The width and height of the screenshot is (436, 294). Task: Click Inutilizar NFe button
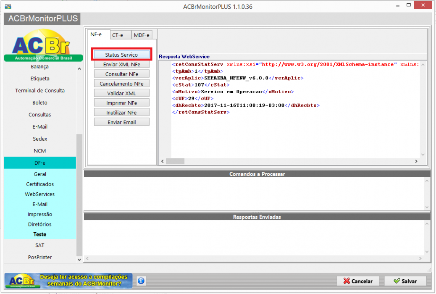[x=121, y=113]
